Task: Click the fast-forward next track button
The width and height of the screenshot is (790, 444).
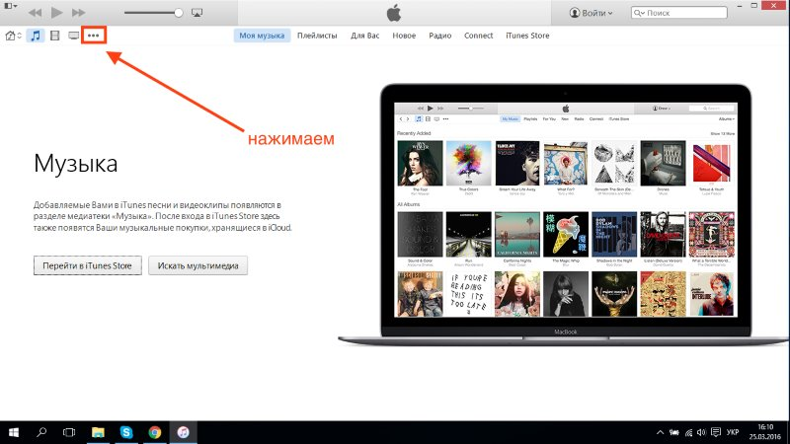Action: pos(78,13)
